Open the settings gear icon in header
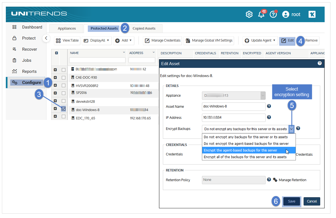This screenshot has height=218, width=336. tap(249, 14)
